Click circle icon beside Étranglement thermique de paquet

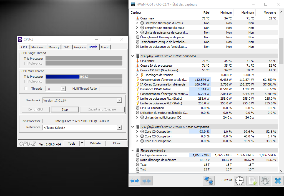click(138, 37)
